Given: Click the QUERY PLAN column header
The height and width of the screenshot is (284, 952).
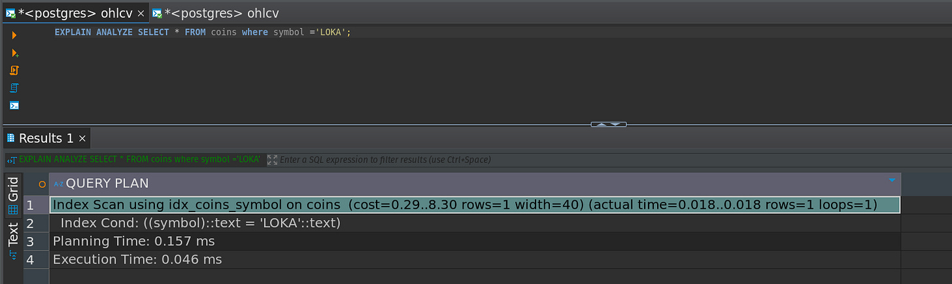Looking at the screenshot, I should coord(475,184).
